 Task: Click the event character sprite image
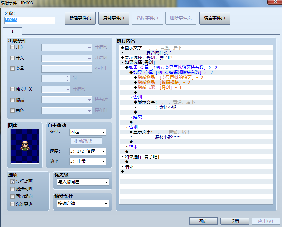(x=25, y=146)
